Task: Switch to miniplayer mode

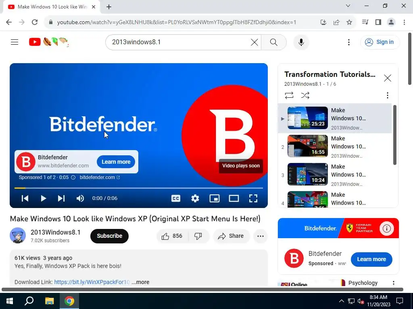Action: coord(215,198)
